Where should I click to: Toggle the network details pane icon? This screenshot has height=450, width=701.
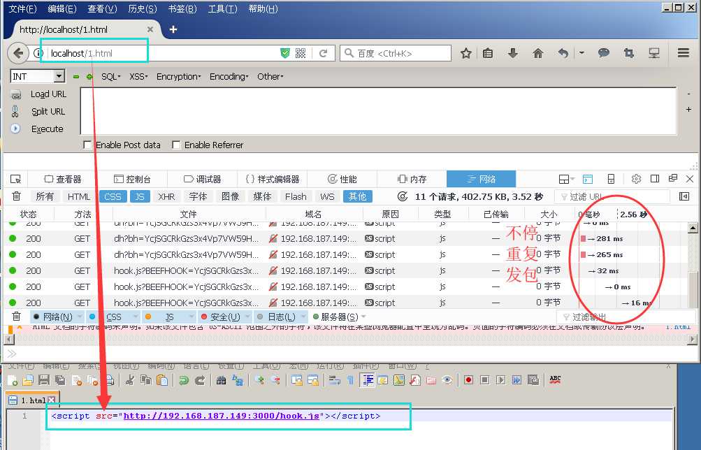(684, 196)
